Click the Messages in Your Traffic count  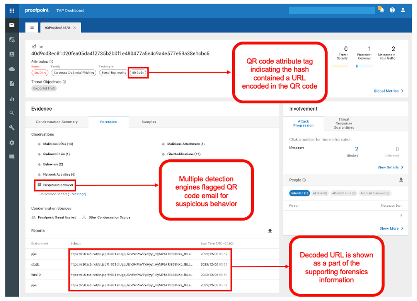393,49
